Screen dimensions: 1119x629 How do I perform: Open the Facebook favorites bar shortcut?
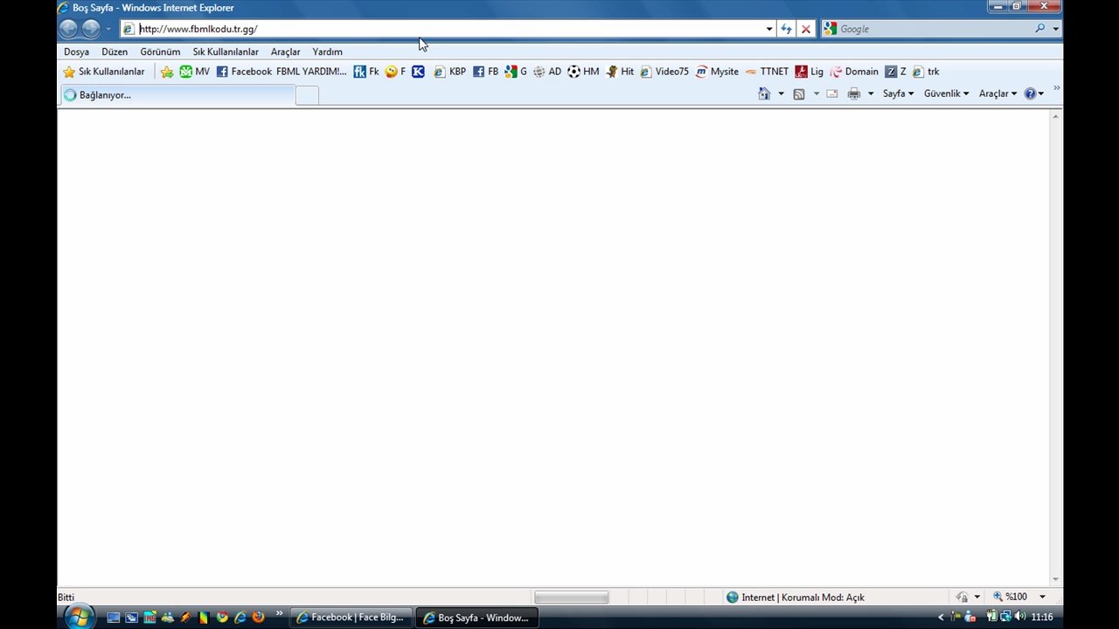tap(244, 72)
